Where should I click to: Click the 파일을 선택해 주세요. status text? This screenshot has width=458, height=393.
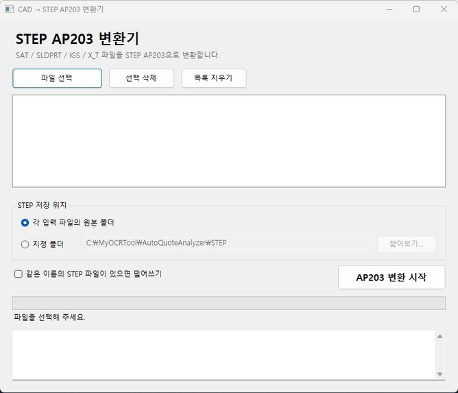[x=49, y=317]
